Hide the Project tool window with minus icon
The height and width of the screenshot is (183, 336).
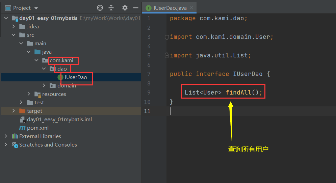(136, 8)
